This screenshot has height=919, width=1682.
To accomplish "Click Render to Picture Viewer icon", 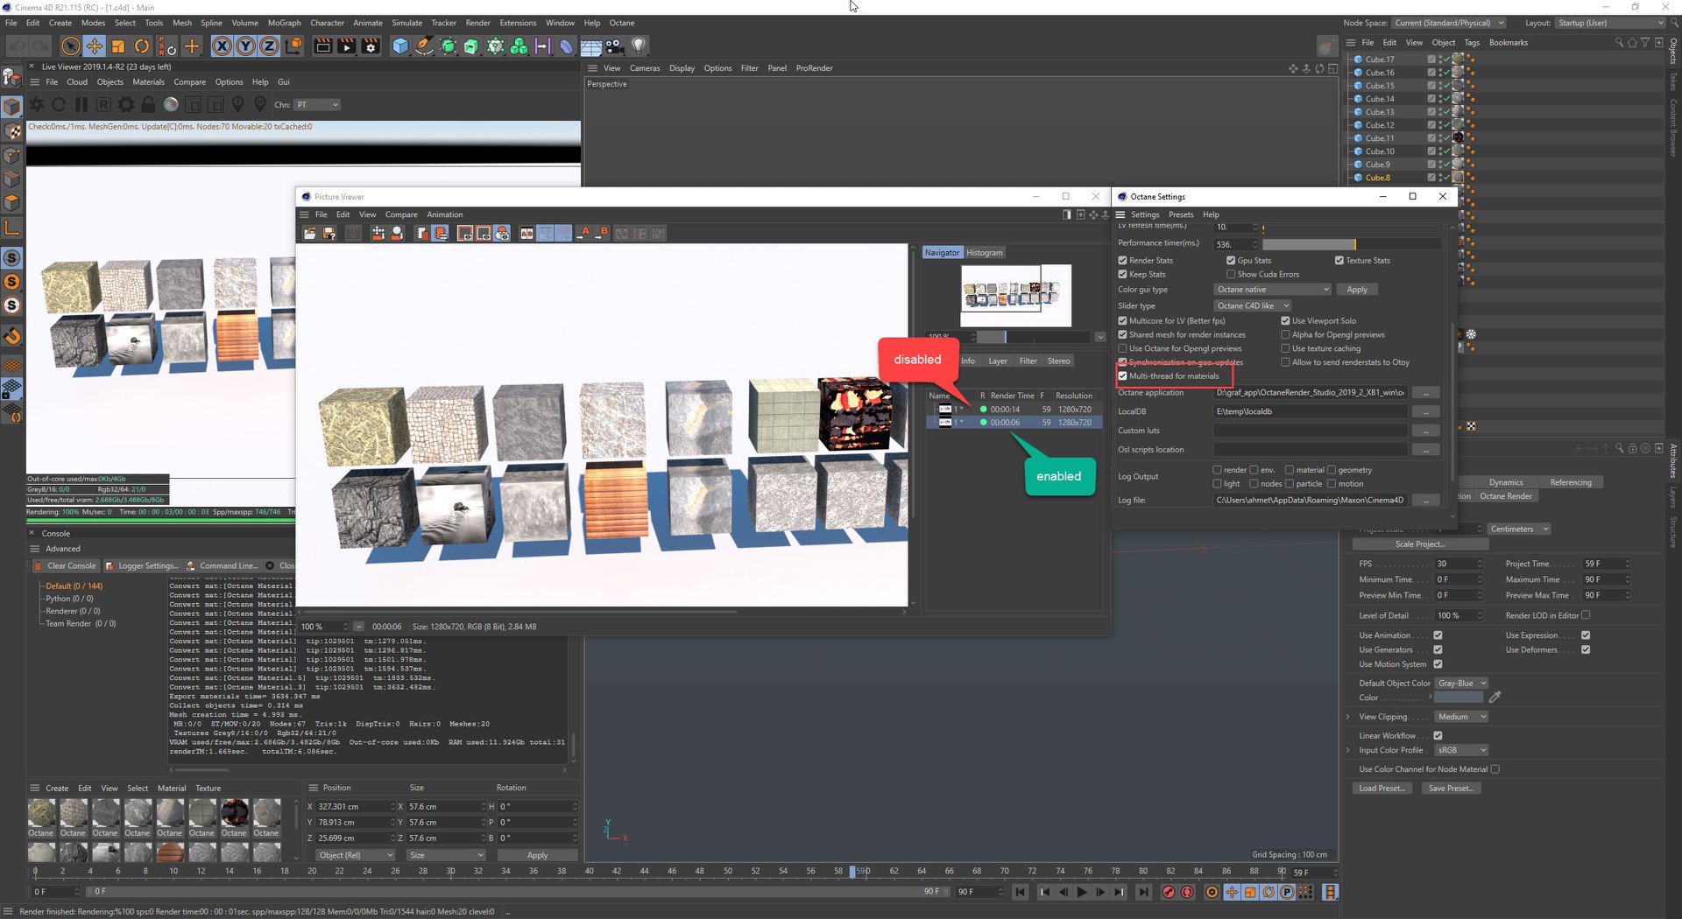I will pyautogui.click(x=347, y=46).
